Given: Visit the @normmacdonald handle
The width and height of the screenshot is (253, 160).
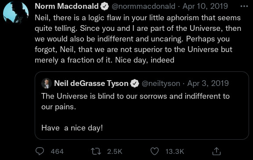Looking at the screenshot, I should [144, 6].
